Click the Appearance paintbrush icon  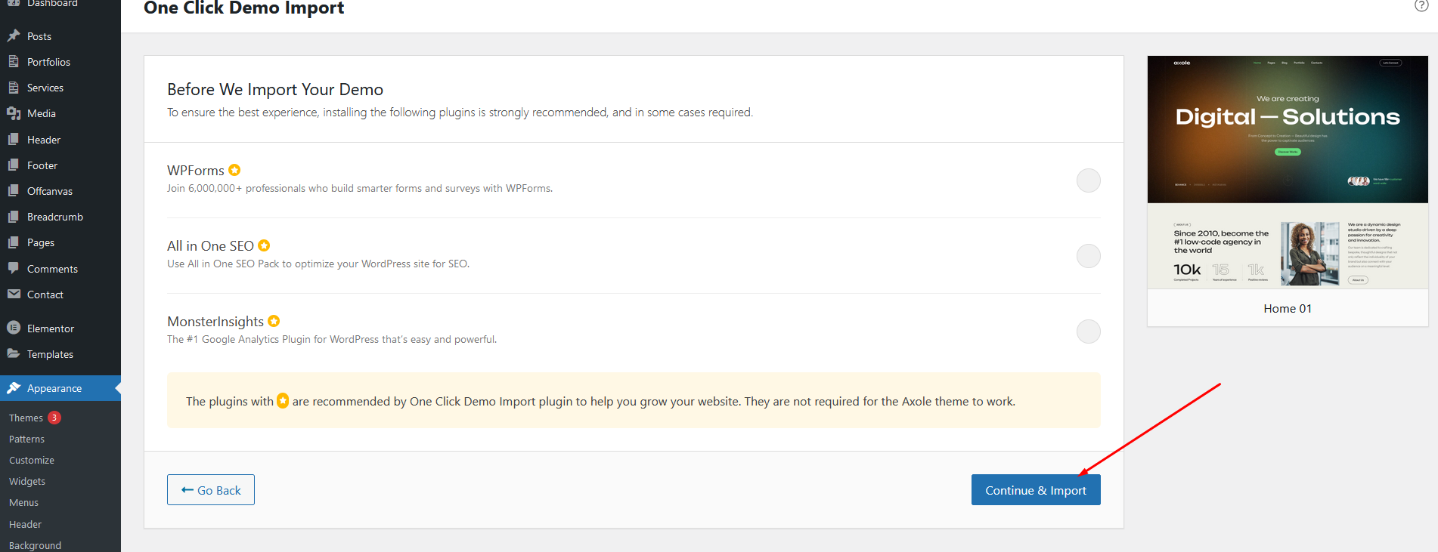pos(14,387)
